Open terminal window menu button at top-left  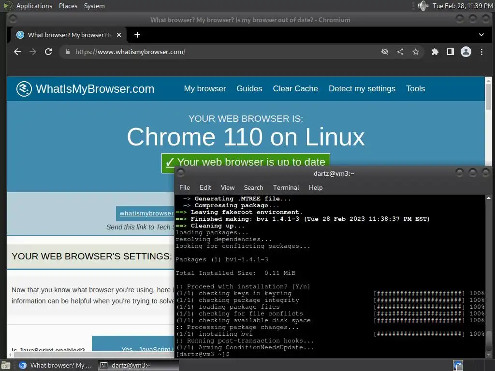[x=181, y=172]
